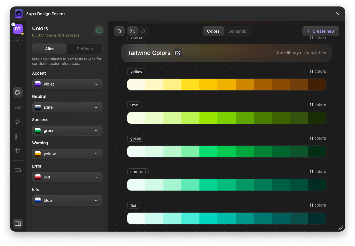Collapse sidebar with the left chevron button

tap(18, 41)
